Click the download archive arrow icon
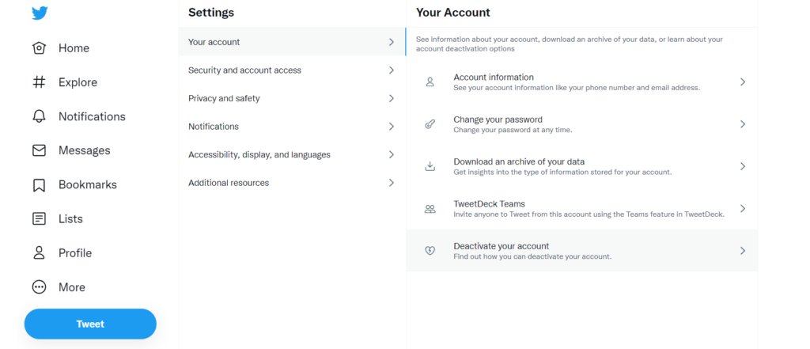 [430, 166]
